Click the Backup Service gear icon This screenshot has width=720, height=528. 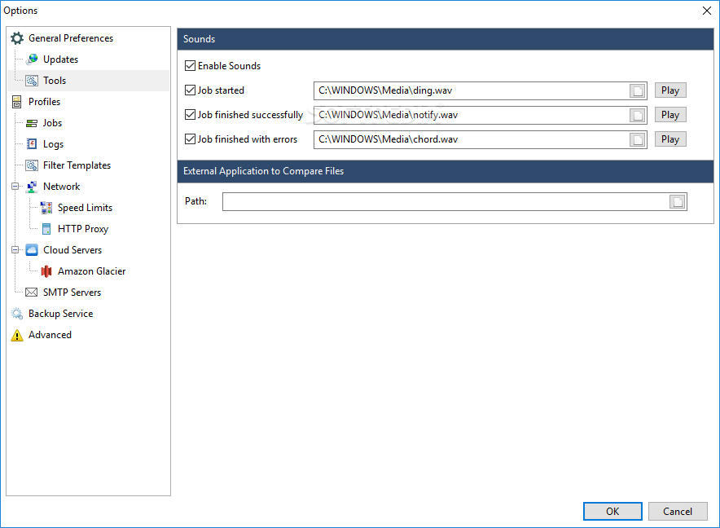(17, 314)
